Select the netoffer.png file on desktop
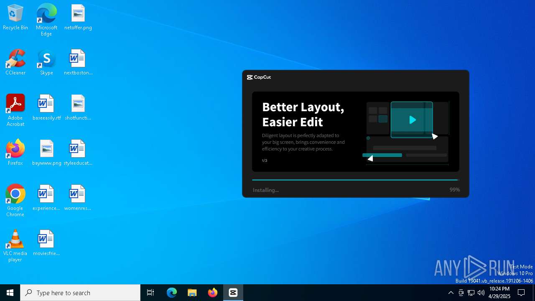This screenshot has height=301, width=535. tap(78, 18)
